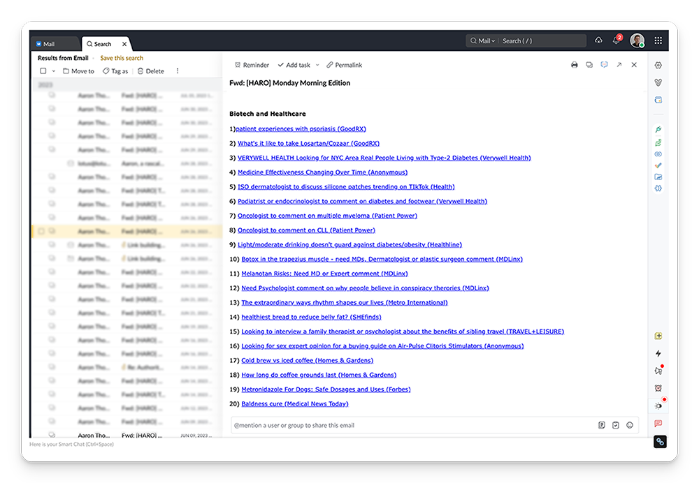Set a Reminder for this email

coord(252,65)
